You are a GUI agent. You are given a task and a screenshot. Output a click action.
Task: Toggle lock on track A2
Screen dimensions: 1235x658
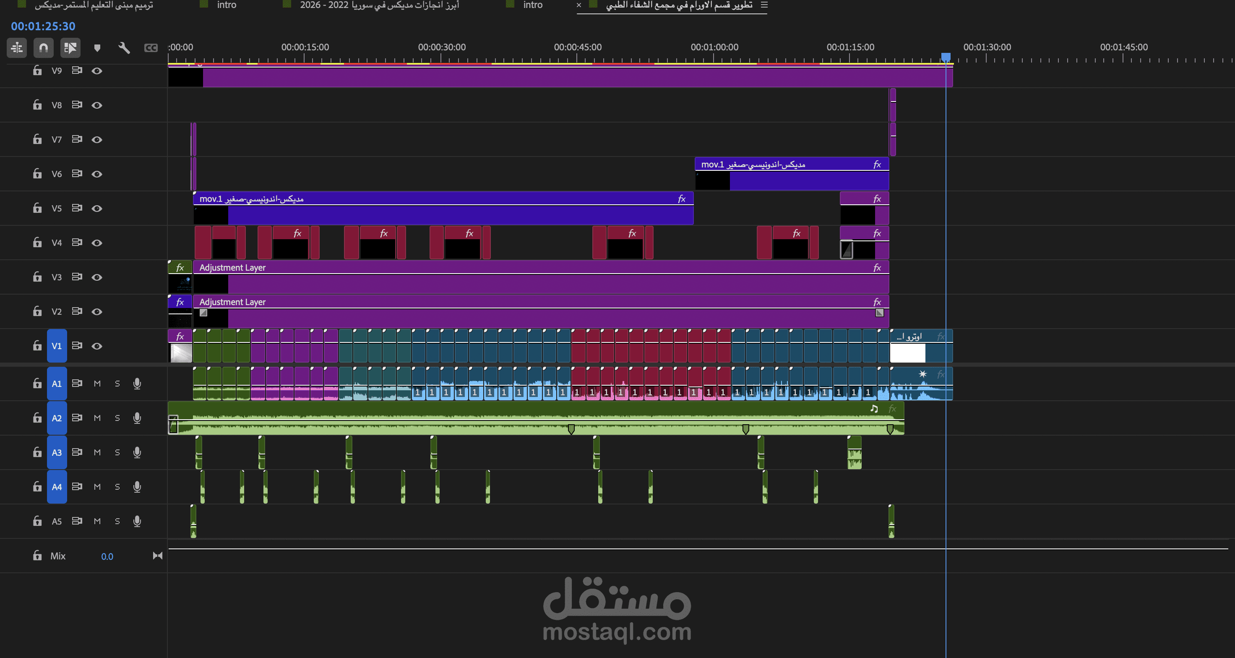coord(37,418)
